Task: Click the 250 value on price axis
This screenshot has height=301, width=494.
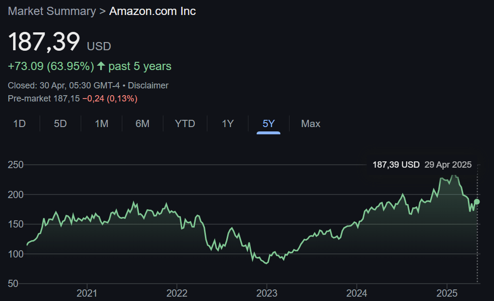Action: pos(15,165)
